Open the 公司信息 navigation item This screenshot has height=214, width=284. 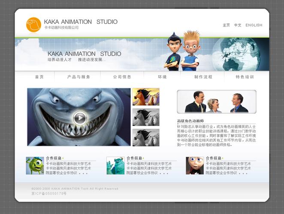(122, 77)
